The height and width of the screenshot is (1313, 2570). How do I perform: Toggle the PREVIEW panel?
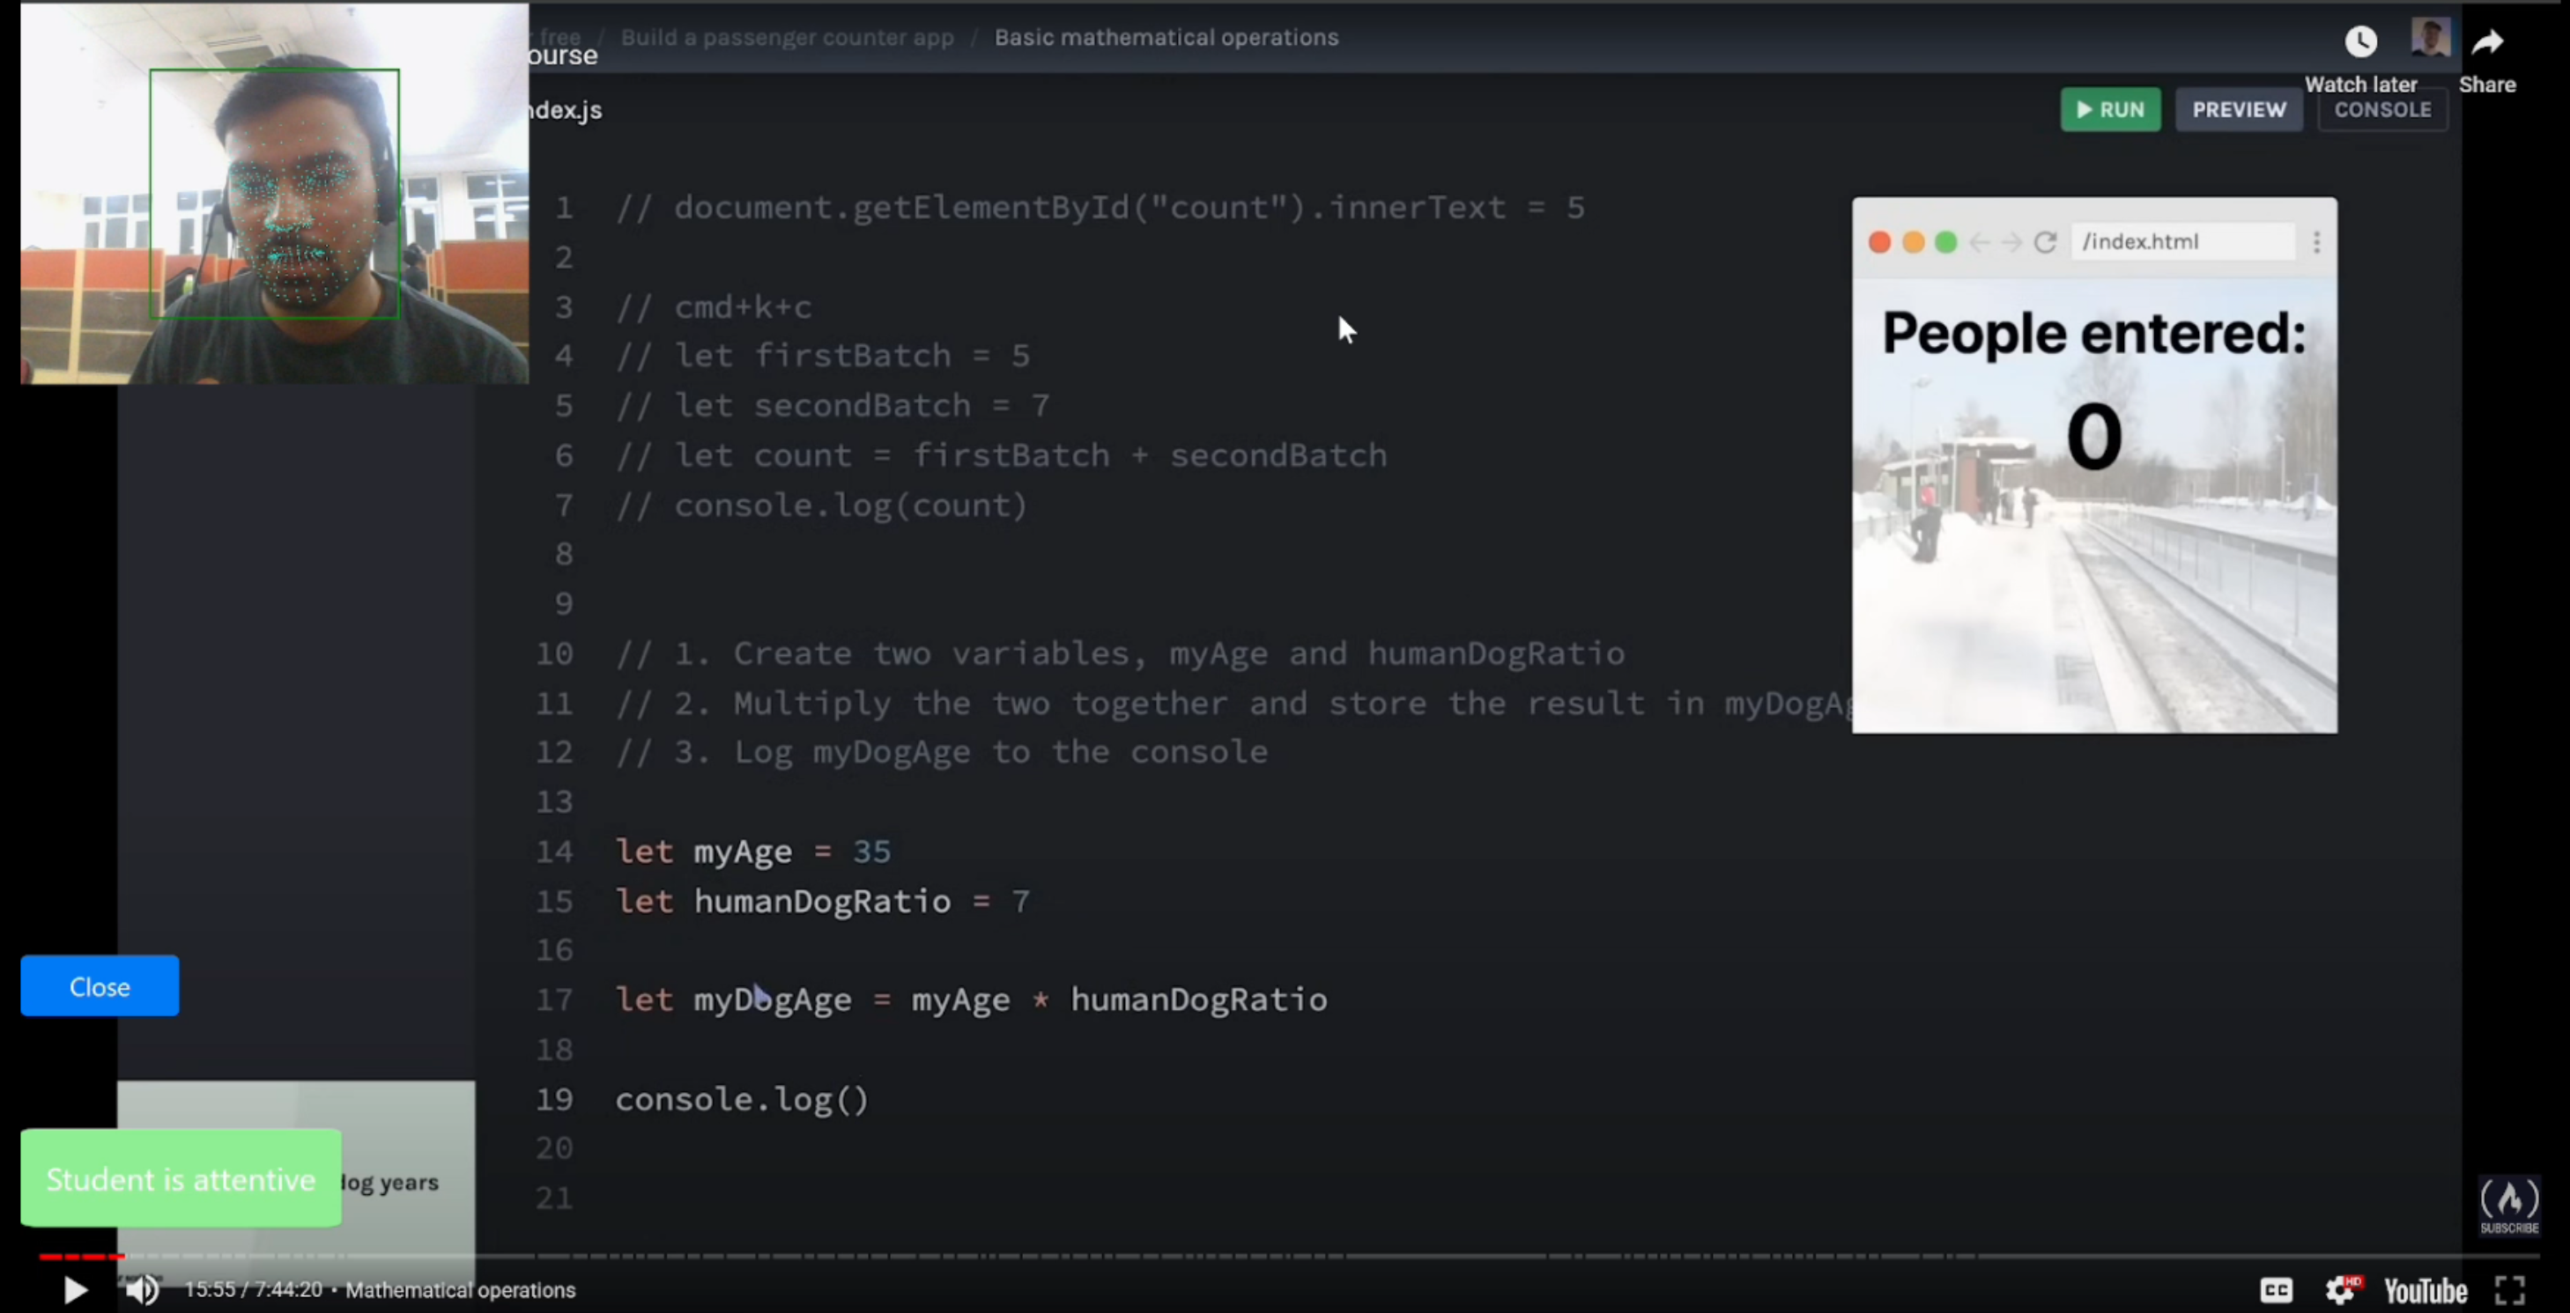[2238, 110]
